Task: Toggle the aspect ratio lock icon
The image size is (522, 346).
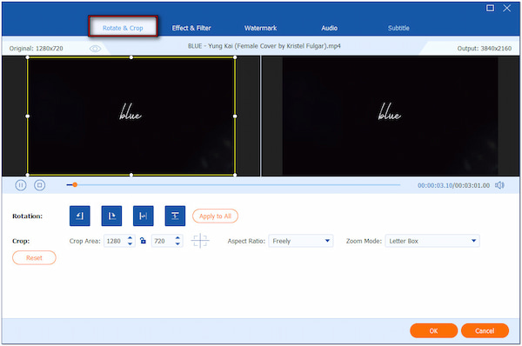Action: 143,241
